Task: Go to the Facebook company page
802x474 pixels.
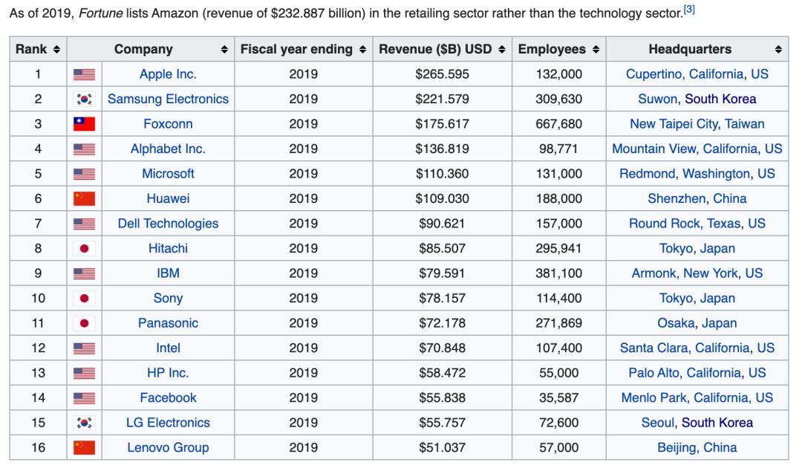Action: tap(168, 397)
